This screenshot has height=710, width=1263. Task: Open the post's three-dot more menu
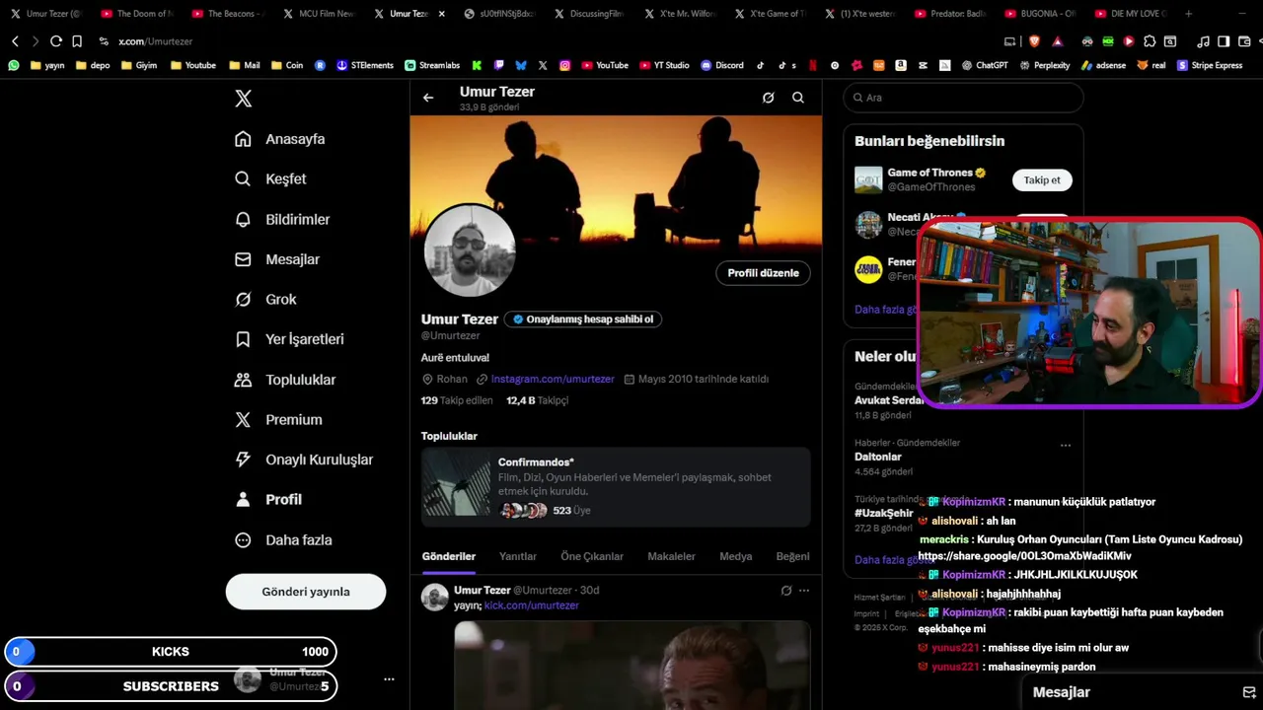pyautogui.click(x=804, y=591)
